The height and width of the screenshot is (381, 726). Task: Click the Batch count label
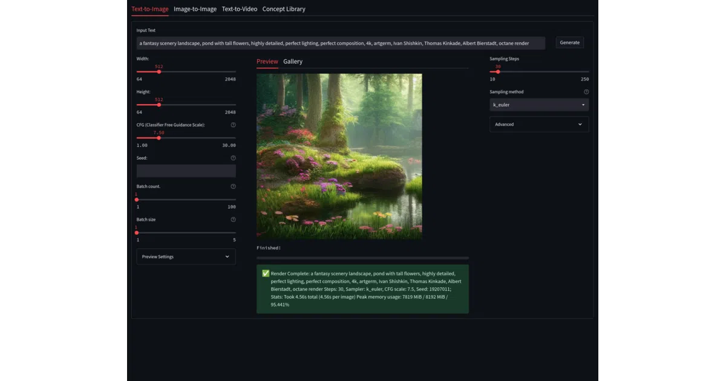tap(148, 186)
